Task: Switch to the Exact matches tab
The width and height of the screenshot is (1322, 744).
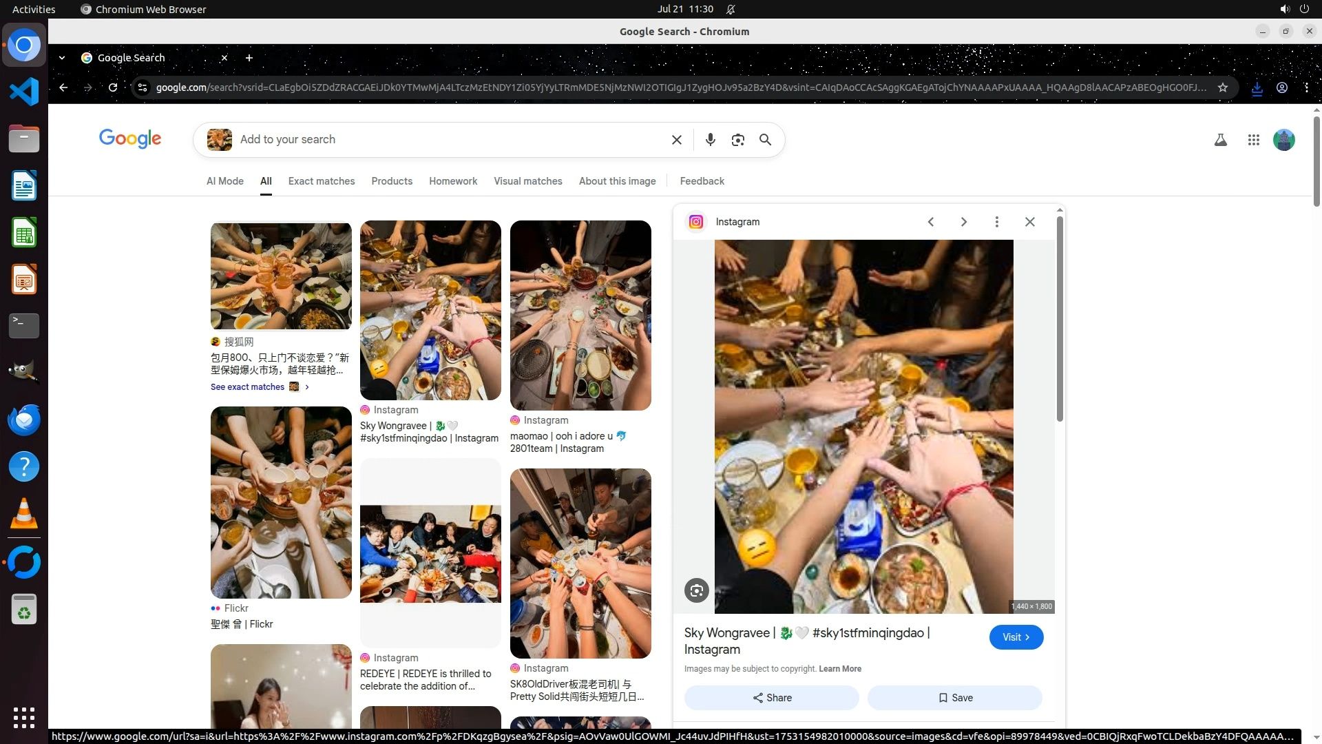Action: [321, 181]
